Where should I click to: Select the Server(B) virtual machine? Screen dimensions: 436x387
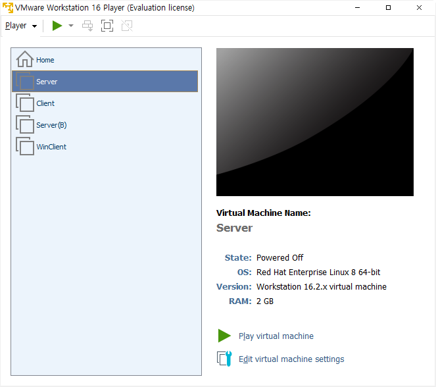click(x=105, y=124)
